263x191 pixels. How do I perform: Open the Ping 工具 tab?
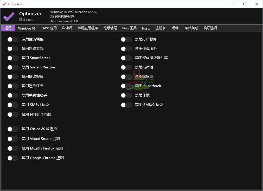click(x=129, y=29)
